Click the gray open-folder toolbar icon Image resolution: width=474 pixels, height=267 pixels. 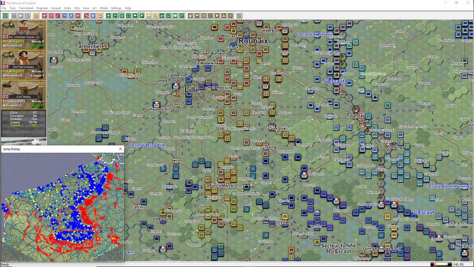(20, 15)
